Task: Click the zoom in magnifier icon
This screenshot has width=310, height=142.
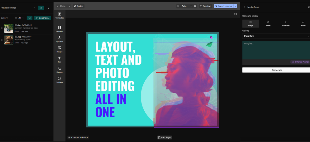Action: 195,6
